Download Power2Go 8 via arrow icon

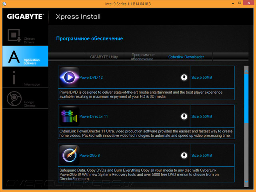184,155
